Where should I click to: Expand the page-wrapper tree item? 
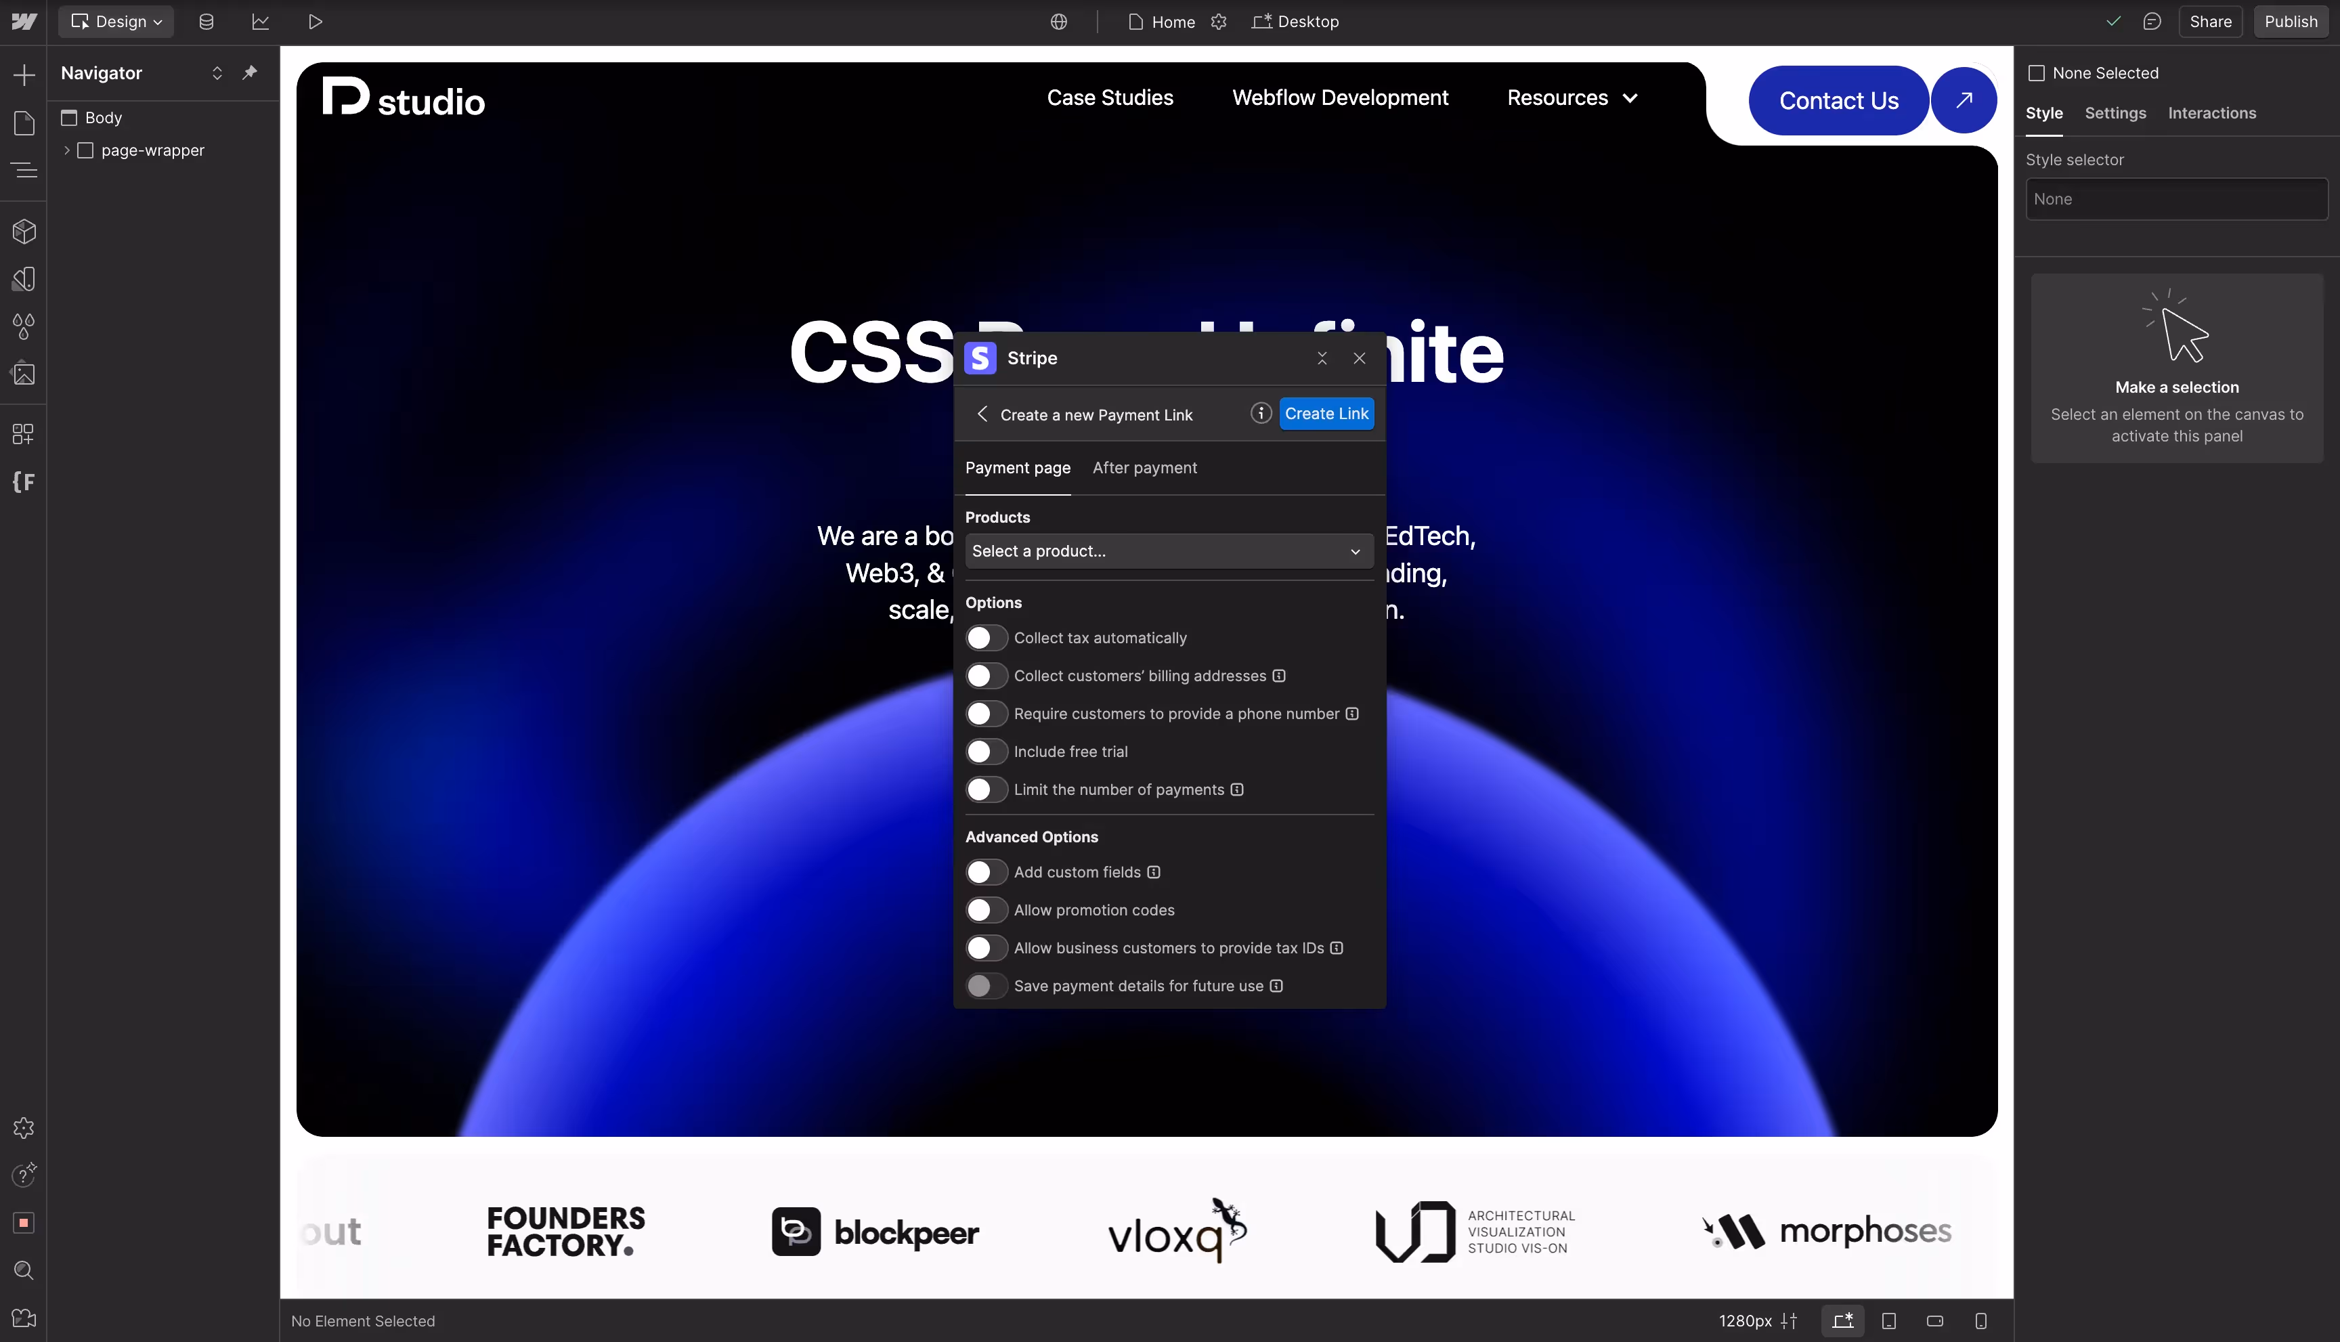66,150
